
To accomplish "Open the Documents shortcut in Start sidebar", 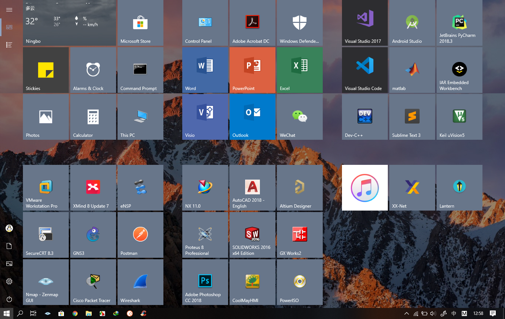I will (x=9, y=246).
